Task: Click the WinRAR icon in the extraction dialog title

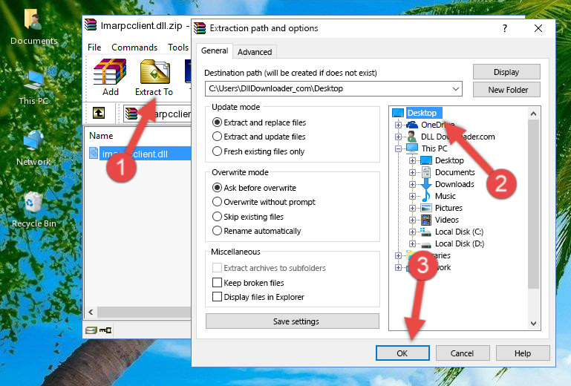Action: (x=200, y=28)
